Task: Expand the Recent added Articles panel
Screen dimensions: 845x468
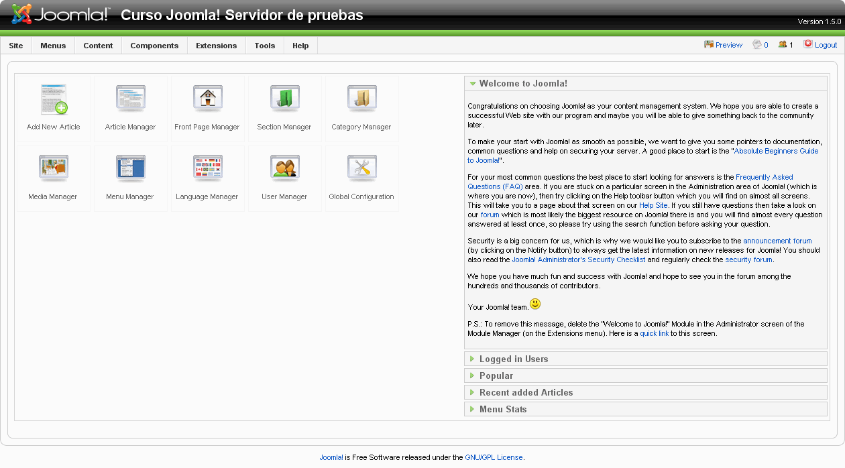Action: (x=526, y=393)
